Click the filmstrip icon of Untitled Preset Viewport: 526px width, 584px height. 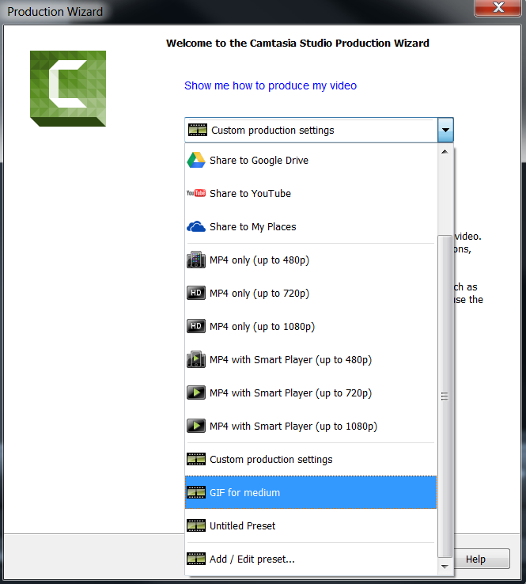tap(196, 525)
